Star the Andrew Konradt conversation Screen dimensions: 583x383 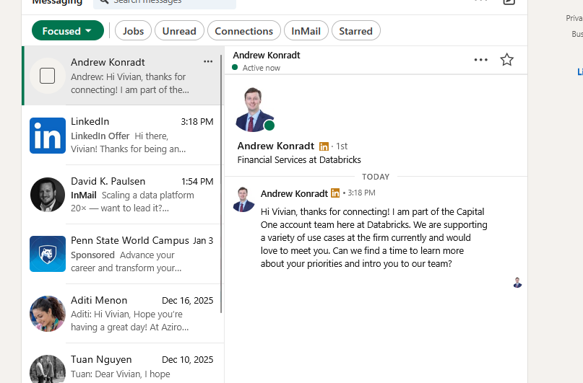506,60
